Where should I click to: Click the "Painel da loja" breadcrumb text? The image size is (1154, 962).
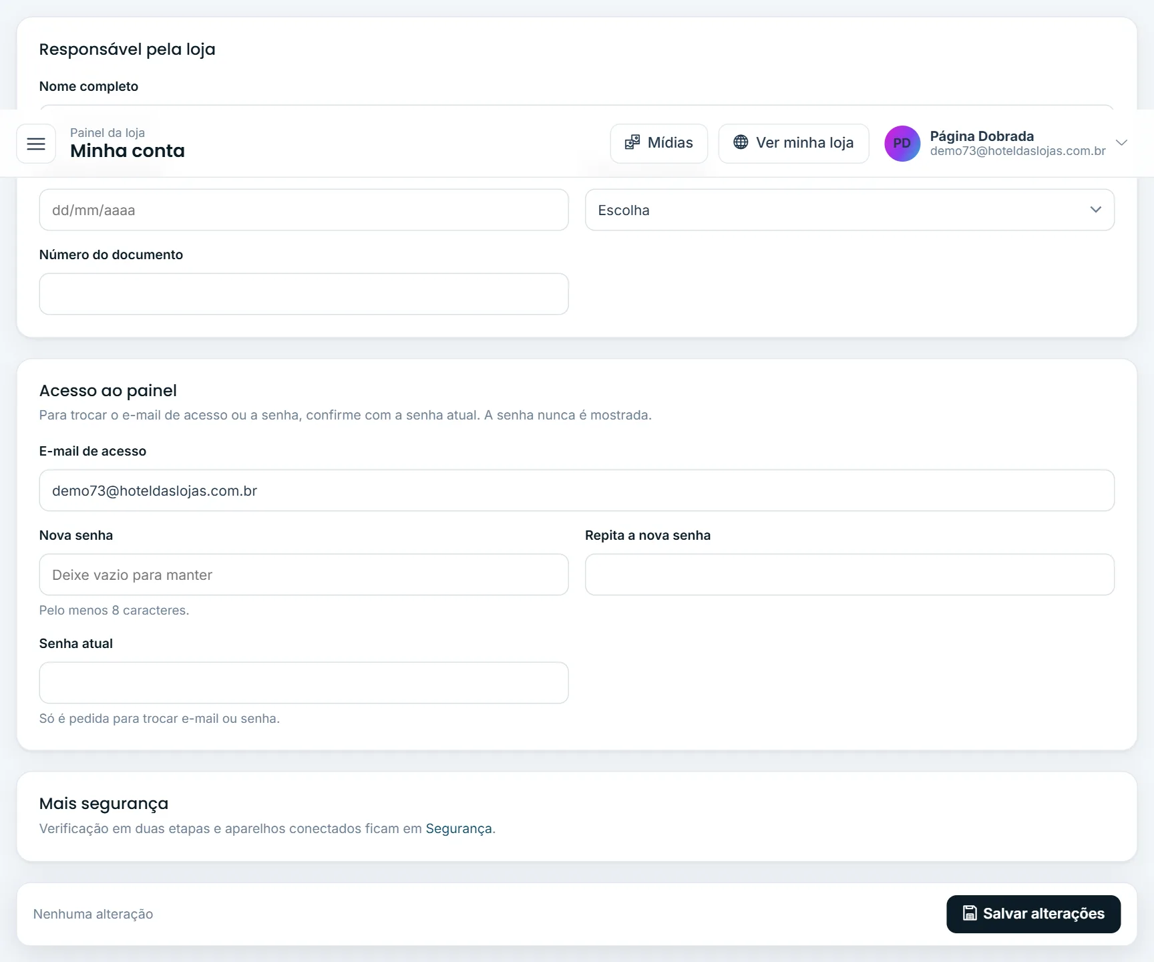[108, 132]
